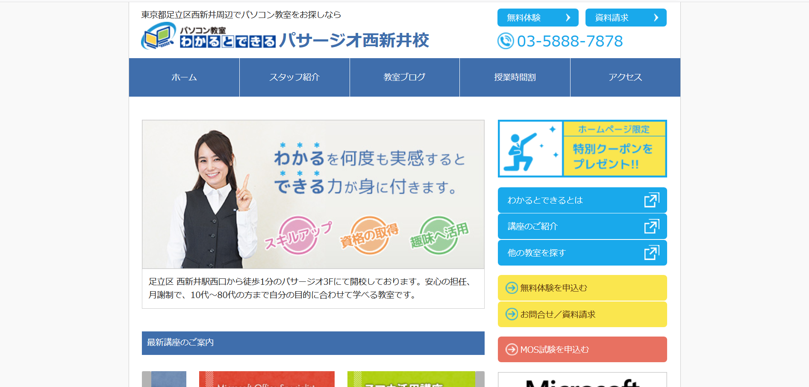Screen dimensions: 809x387
Task: Click the phone icon beside 03-5888-7878
Action: (x=506, y=41)
